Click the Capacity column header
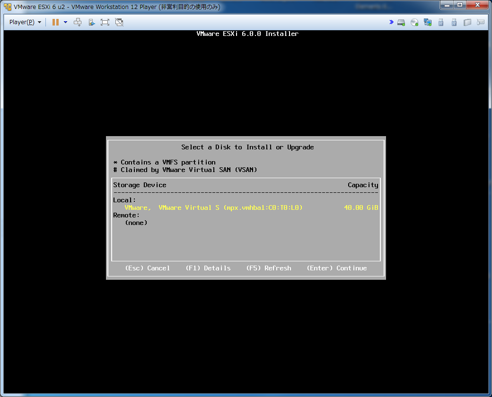The width and height of the screenshot is (492, 397). [363, 185]
